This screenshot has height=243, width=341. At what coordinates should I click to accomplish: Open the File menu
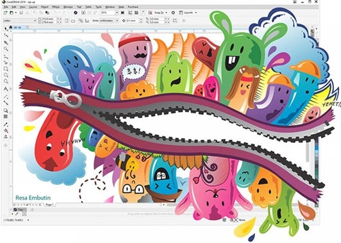click(x=6, y=7)
